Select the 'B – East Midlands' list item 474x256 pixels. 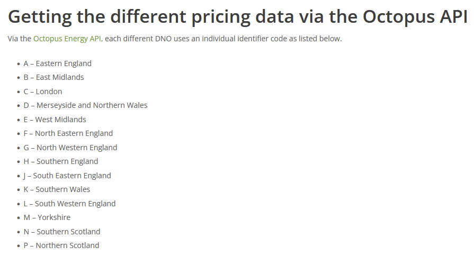coord(54,78)
